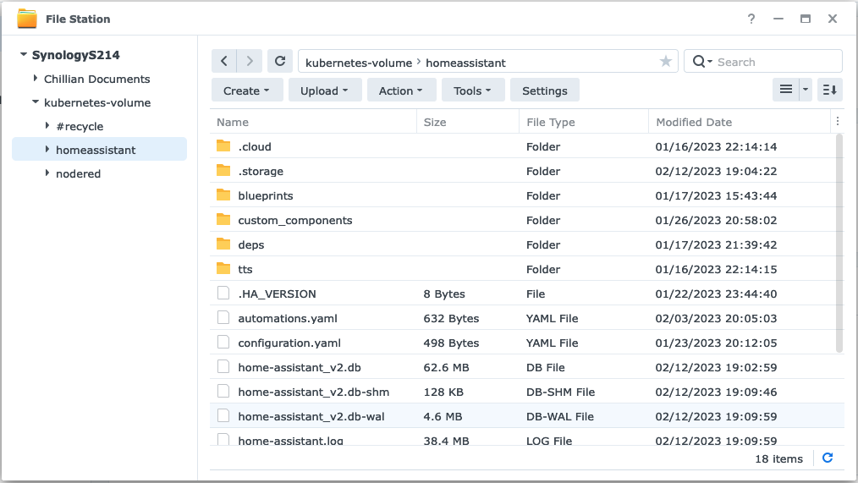
Task: Open the Action dropdown menu
Action: click(401, 91)
